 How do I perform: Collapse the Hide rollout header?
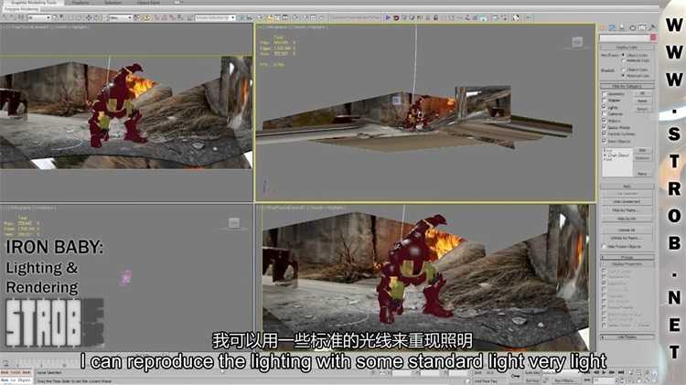(x=627, y=187)
